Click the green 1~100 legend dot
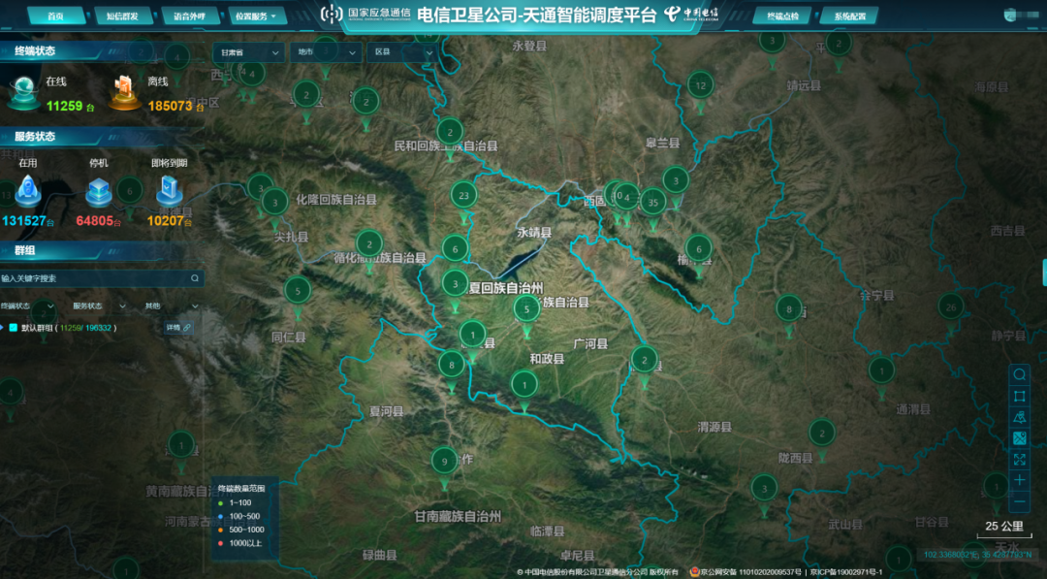 pos(220,503)
